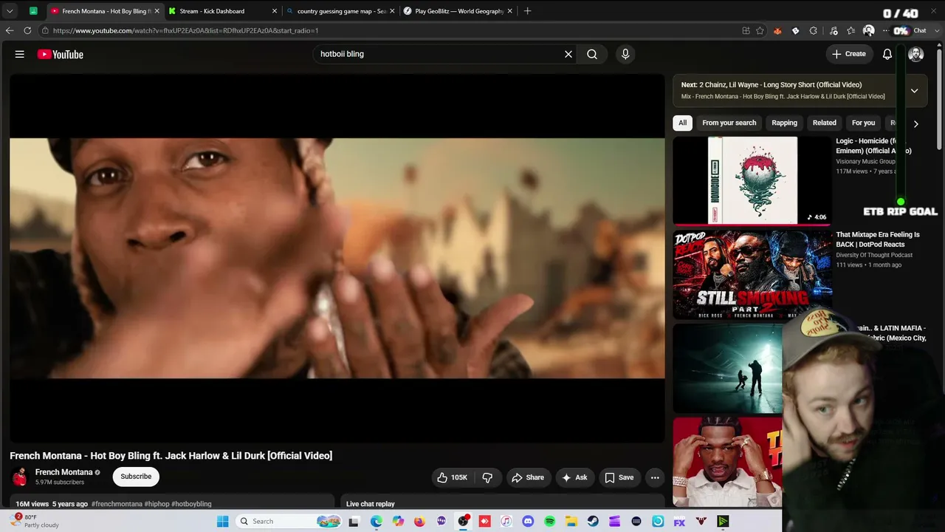Open the Windows Start menu
945x532 pixels.
[x=223, y=521]
